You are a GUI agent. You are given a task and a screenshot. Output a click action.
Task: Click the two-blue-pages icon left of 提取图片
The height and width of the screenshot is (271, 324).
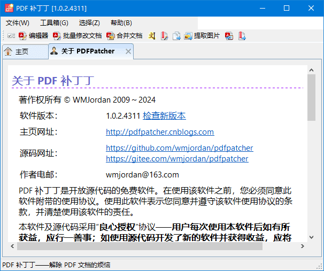point(176,36)
